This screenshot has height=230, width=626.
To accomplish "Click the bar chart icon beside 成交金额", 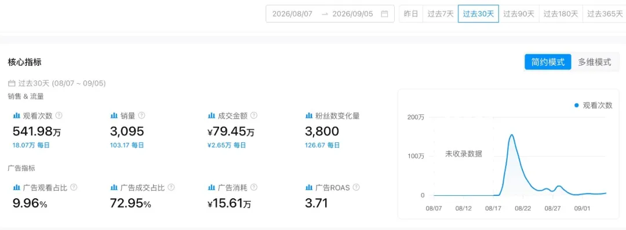I will pyautogui.click(x=212, y=116).
